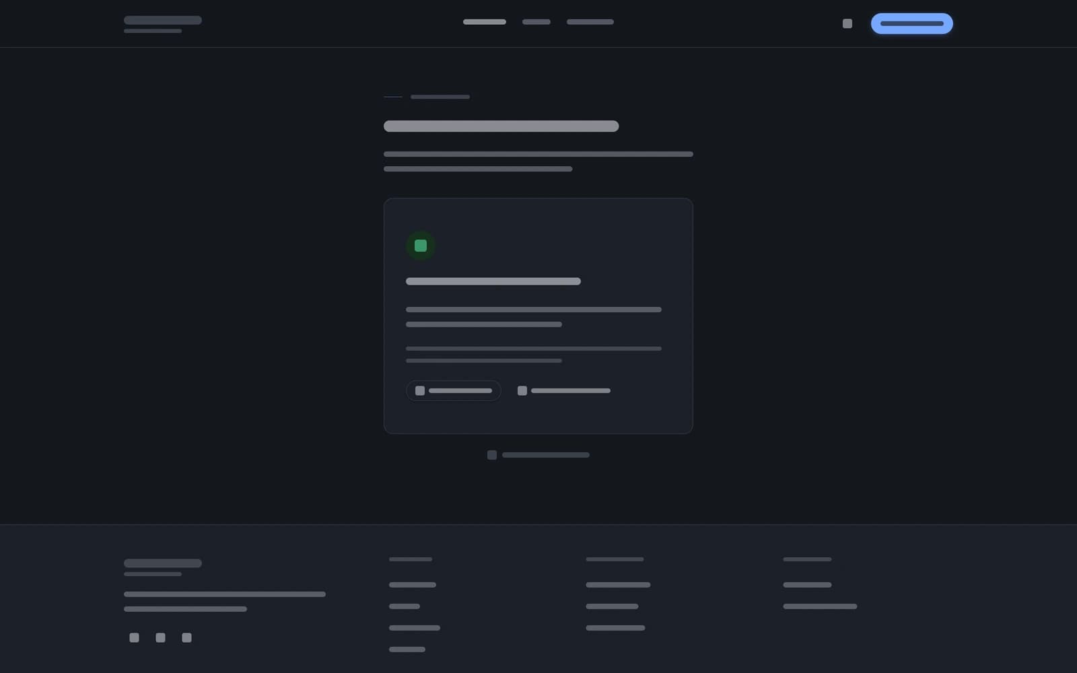Follow the icon link beside the card's pill button

(x=564, y=390)
